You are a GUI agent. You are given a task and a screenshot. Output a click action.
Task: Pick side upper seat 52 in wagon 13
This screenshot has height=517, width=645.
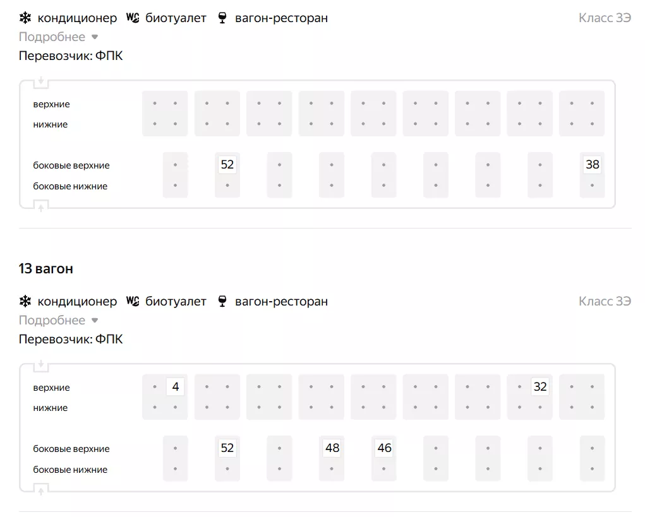(227, 448)
